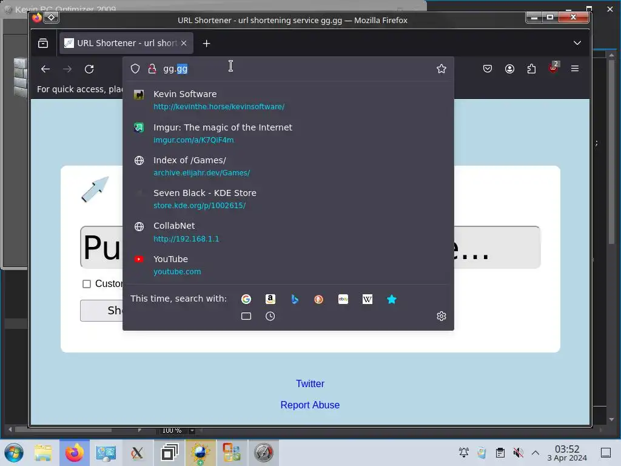
Task: Search history with the clock icon
Action: (270, 316)
